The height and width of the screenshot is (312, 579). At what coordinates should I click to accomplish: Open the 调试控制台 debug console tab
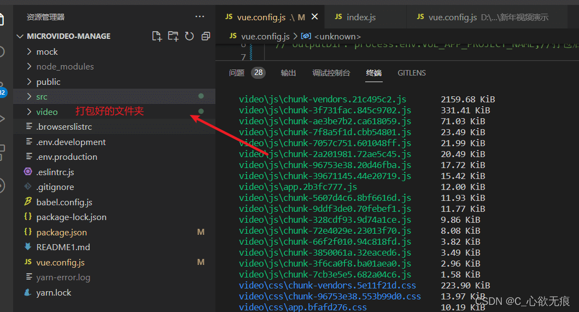tap(331, 73)
